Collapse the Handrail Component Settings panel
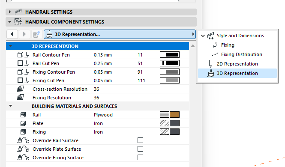 coord(10,22)
